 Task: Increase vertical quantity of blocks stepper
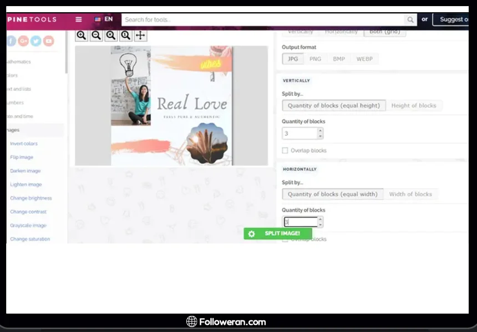point(320,131)
